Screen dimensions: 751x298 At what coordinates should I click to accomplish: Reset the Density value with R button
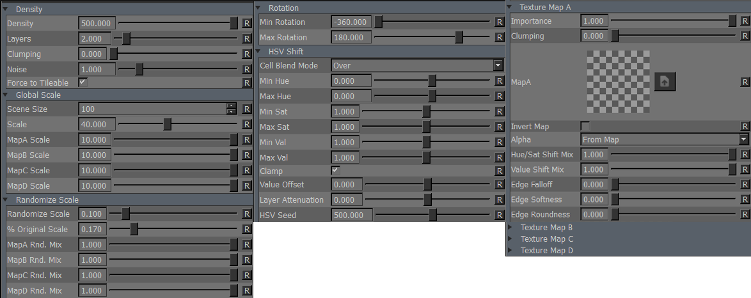246,23
